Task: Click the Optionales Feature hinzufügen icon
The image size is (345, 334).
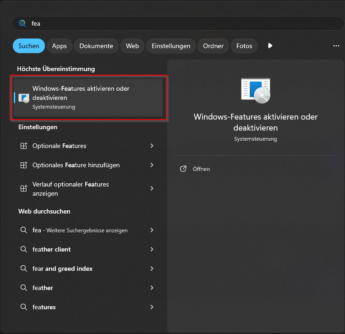Action: pyautogui.click(x=24, y=165)
